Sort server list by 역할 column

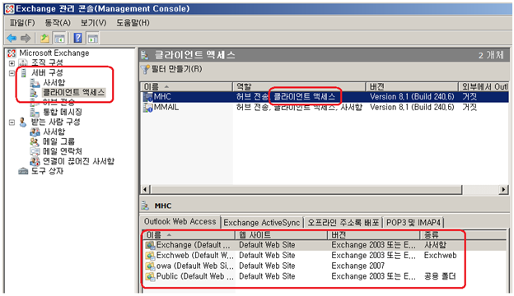pos(299,86)
